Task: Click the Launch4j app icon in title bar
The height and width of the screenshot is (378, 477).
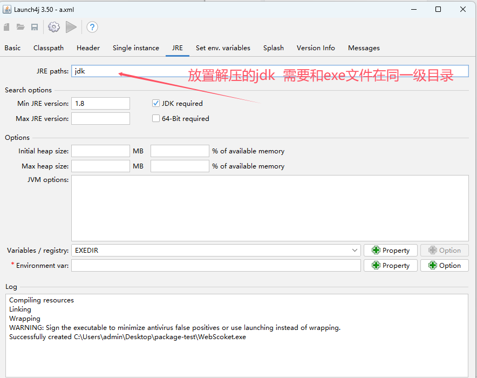Action: click(x=6, y=9)
